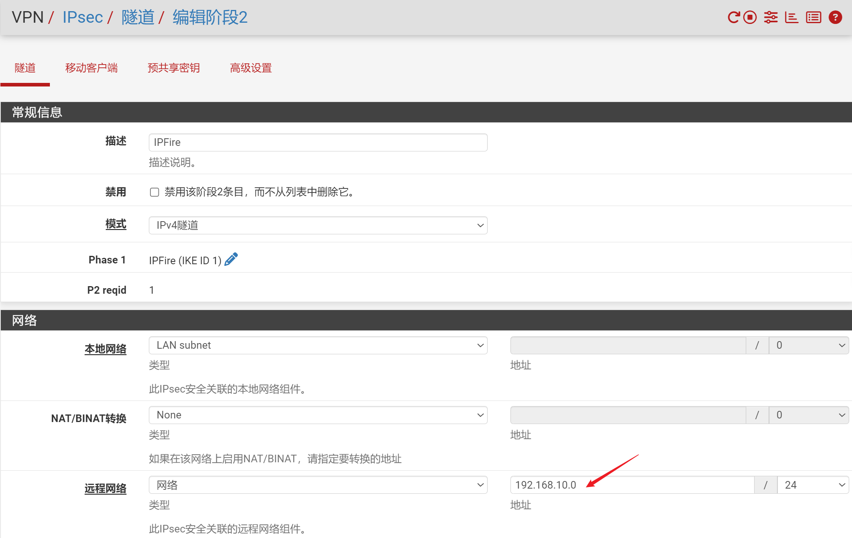Click 隧道 breadcrumb link
The image size is (852, 538).
pos(138,18)
